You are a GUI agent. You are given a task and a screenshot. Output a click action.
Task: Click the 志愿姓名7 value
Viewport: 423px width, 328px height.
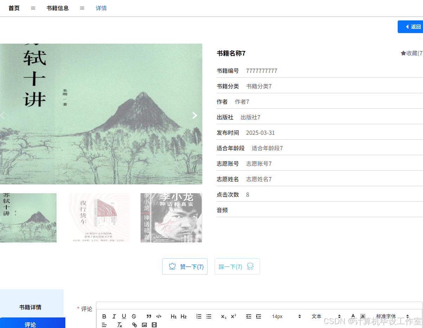[259, 179]
